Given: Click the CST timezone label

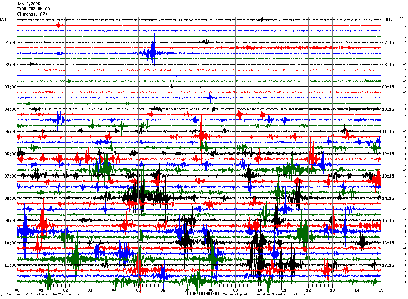Looking at the screenshot, I should [x=3, y=19].
